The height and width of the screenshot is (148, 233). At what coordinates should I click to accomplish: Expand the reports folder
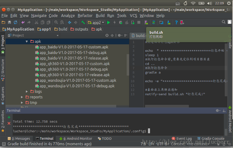[22, 97]
